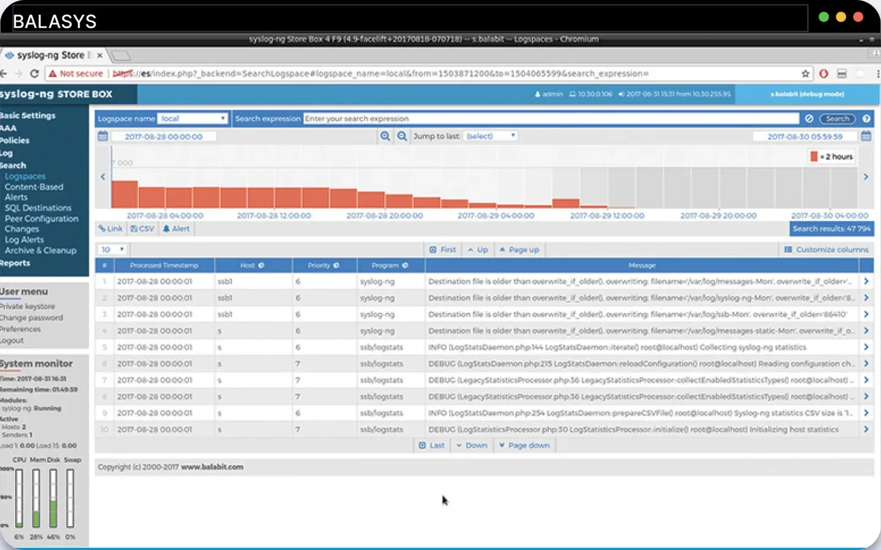
Task: Expand the Policies menu
Action: pos(15,141)
